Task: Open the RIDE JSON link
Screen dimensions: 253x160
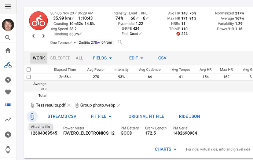Action: pyautogui.click(x=190, y=116)
